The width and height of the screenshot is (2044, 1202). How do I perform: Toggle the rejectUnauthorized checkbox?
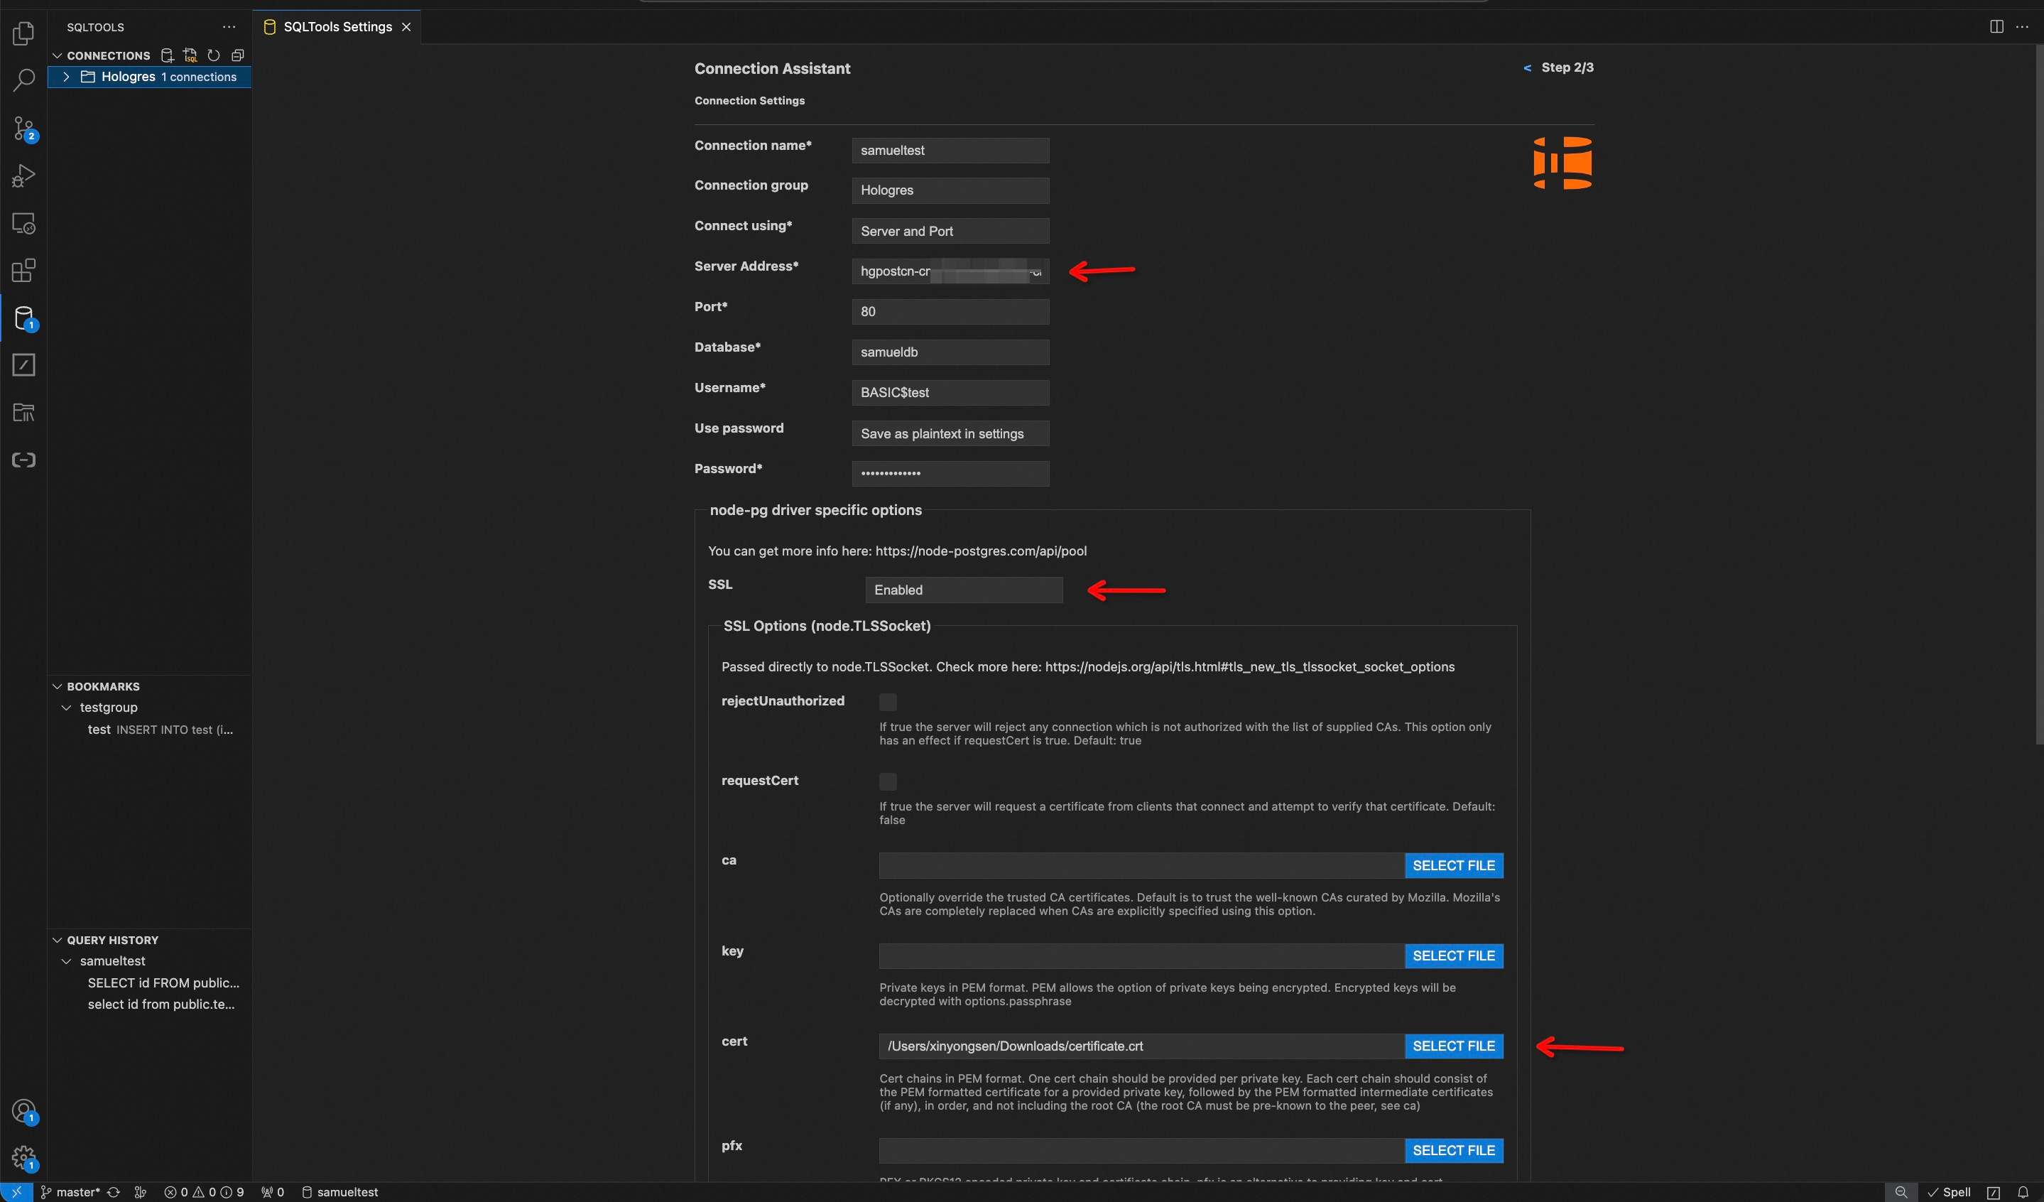coord(888,702)
